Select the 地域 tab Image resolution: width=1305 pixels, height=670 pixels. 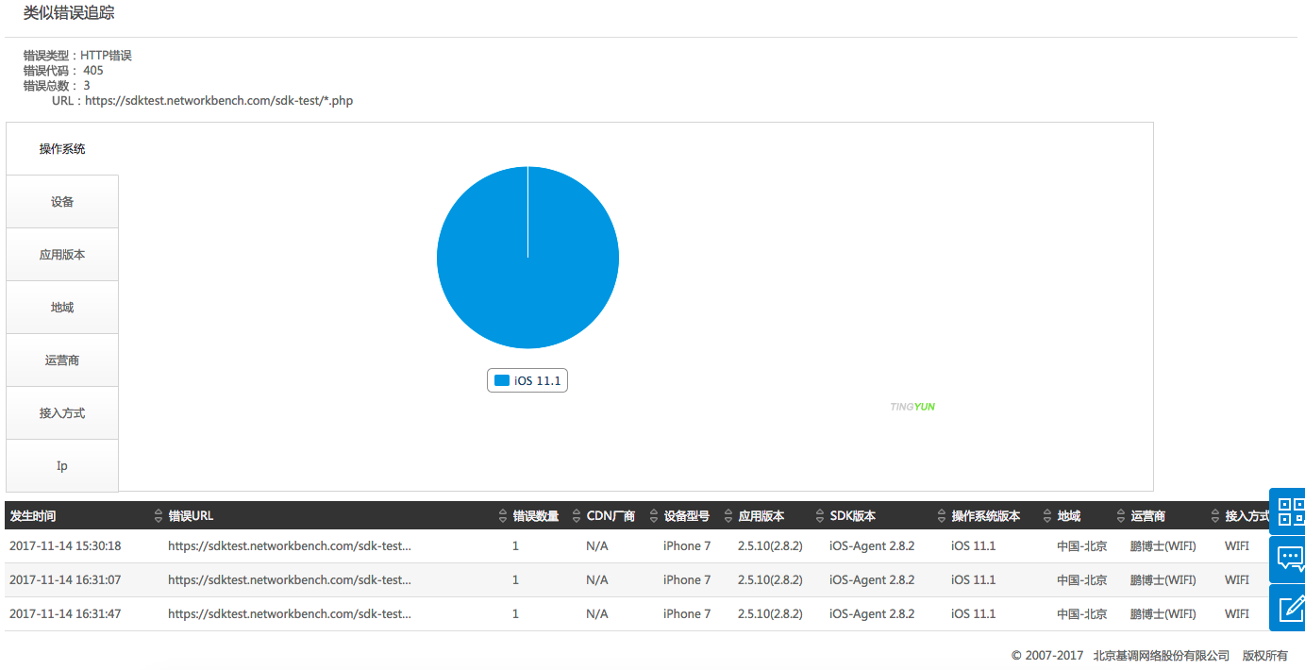click(62, 308)
